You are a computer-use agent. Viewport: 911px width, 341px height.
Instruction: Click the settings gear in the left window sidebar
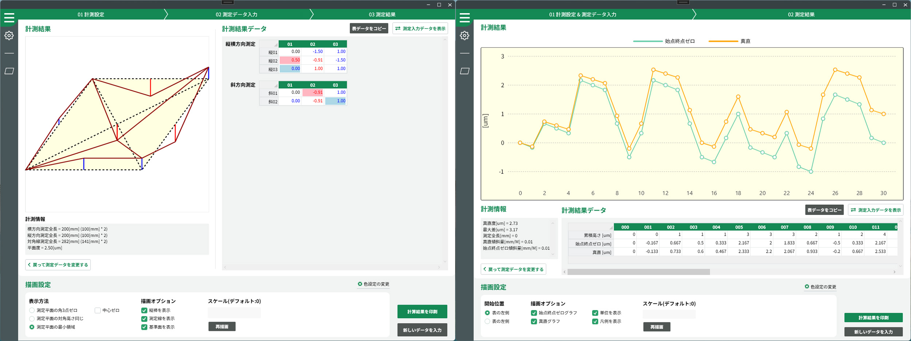click(9, 36)
